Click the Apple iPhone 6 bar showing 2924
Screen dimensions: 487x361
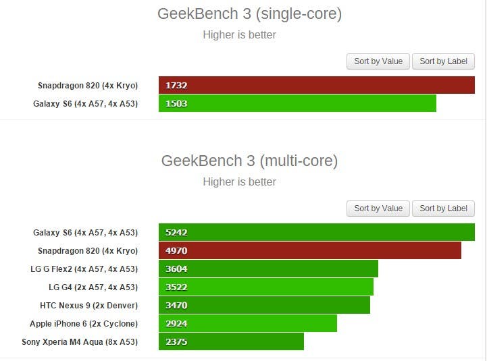[x=247, y=323]
